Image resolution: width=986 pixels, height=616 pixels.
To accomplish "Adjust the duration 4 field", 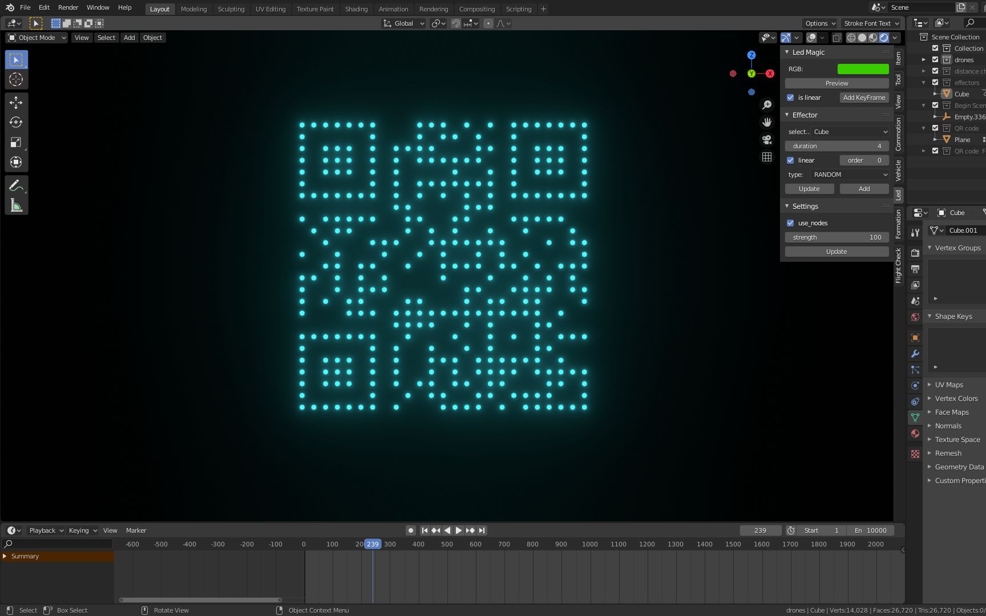I will 837,146.
